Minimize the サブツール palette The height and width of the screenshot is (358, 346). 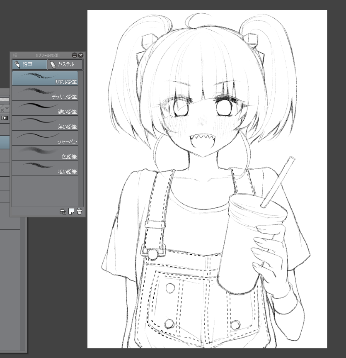pyautogui.click(x=74, y=55)
